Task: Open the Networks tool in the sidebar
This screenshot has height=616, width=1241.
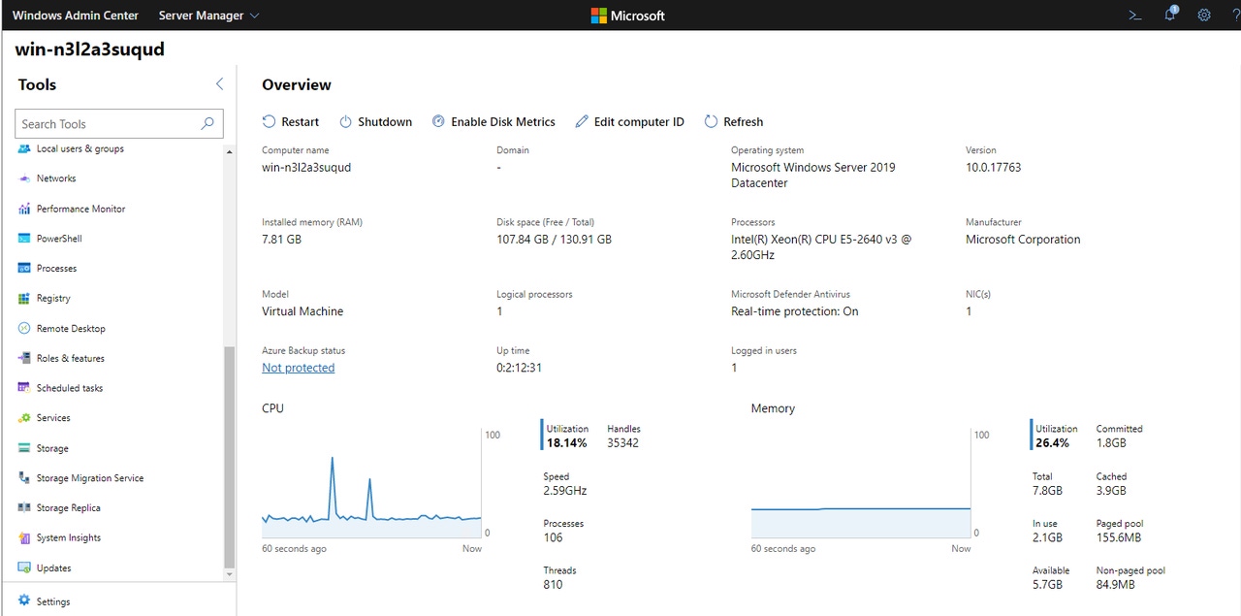Action: pos(54,178)
